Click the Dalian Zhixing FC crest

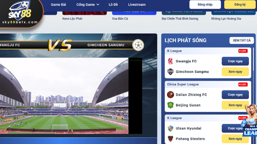tap(170, 95)
